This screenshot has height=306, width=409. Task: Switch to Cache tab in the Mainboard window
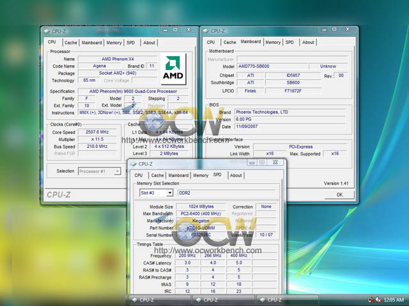tap(229, 42)
